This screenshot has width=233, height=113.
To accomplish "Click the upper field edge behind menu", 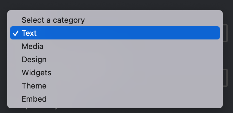I will click(x=225, y=33).
